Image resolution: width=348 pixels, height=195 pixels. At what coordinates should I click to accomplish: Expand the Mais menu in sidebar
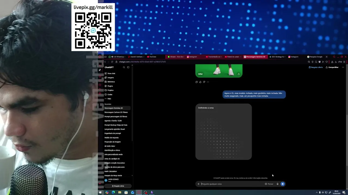pos(108,99)
